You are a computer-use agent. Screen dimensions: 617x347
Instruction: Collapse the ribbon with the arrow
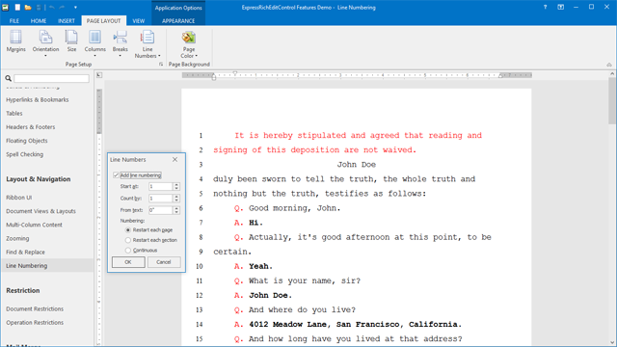pos(609,65)
